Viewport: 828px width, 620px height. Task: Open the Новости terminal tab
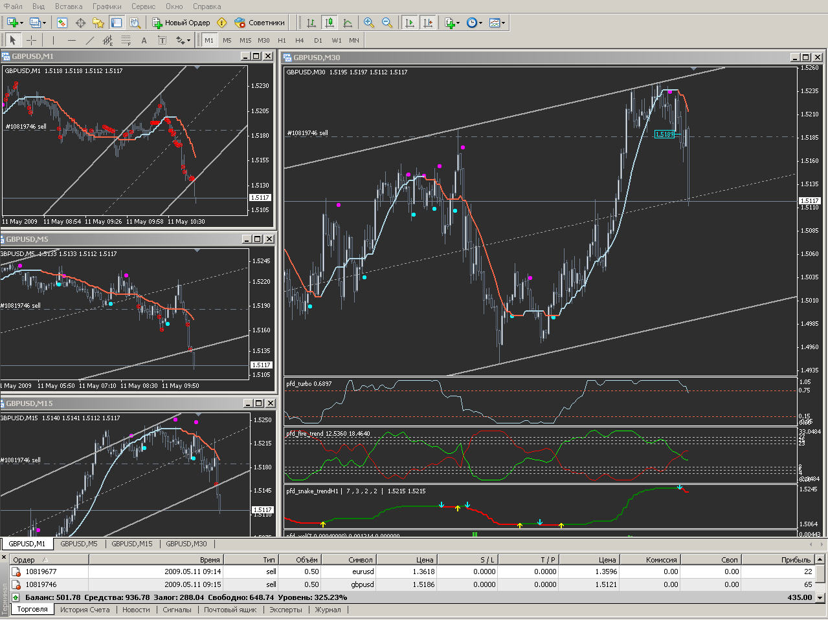(136, 610)
